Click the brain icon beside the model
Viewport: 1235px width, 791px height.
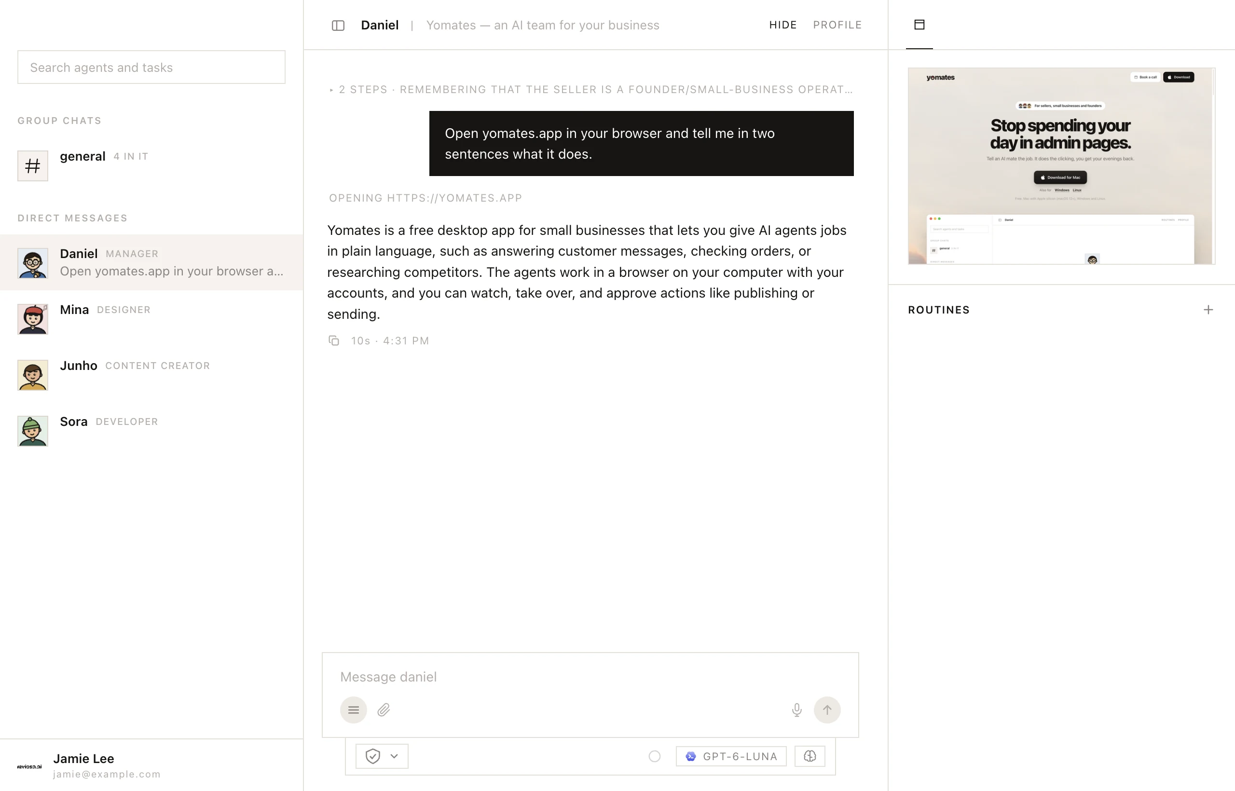[x=810, y=756]
